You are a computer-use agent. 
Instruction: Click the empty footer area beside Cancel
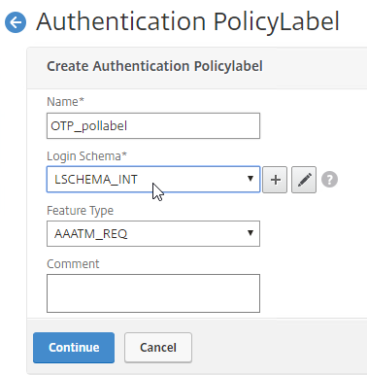pyautogui.click(x=279, y=348)
